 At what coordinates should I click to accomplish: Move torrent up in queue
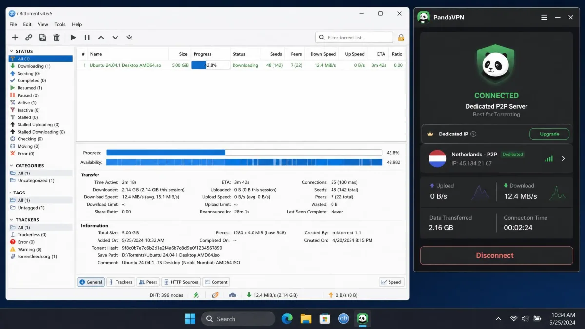coord(101,38)
